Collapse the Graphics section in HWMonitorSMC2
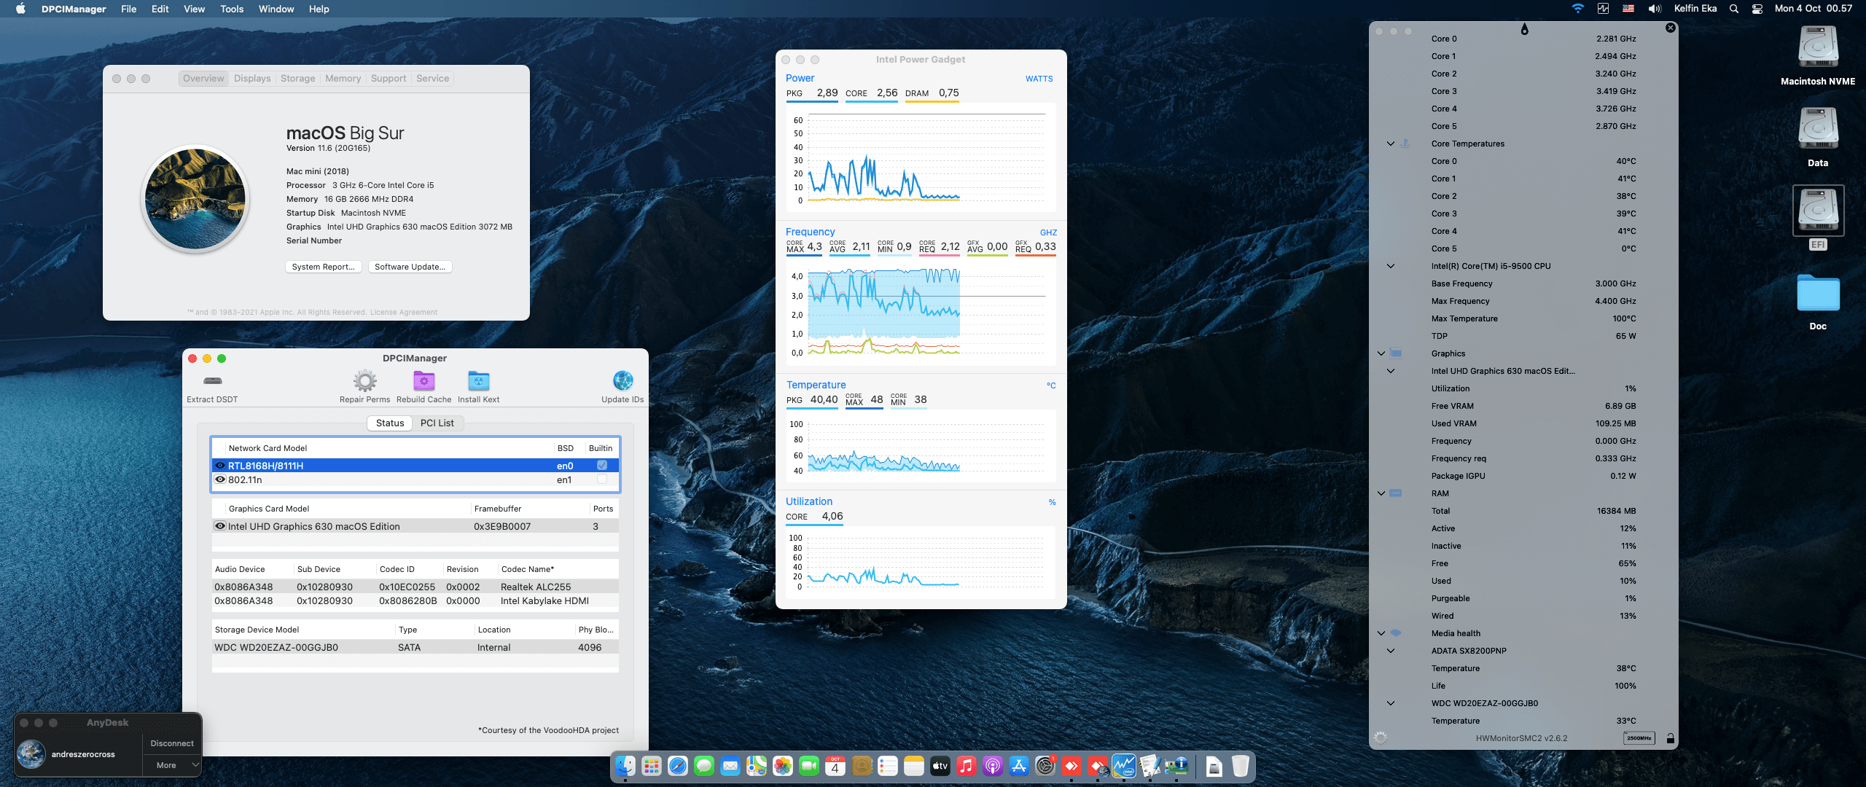Image resolution: width=1866 pixels, height=787 pixels. tap(1381, 353)
